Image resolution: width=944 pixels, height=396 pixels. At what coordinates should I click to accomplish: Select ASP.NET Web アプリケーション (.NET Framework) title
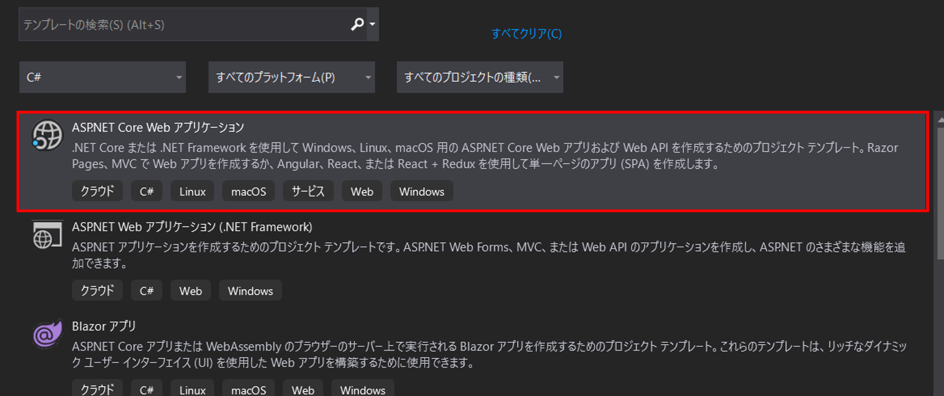[x=192, y=227]
